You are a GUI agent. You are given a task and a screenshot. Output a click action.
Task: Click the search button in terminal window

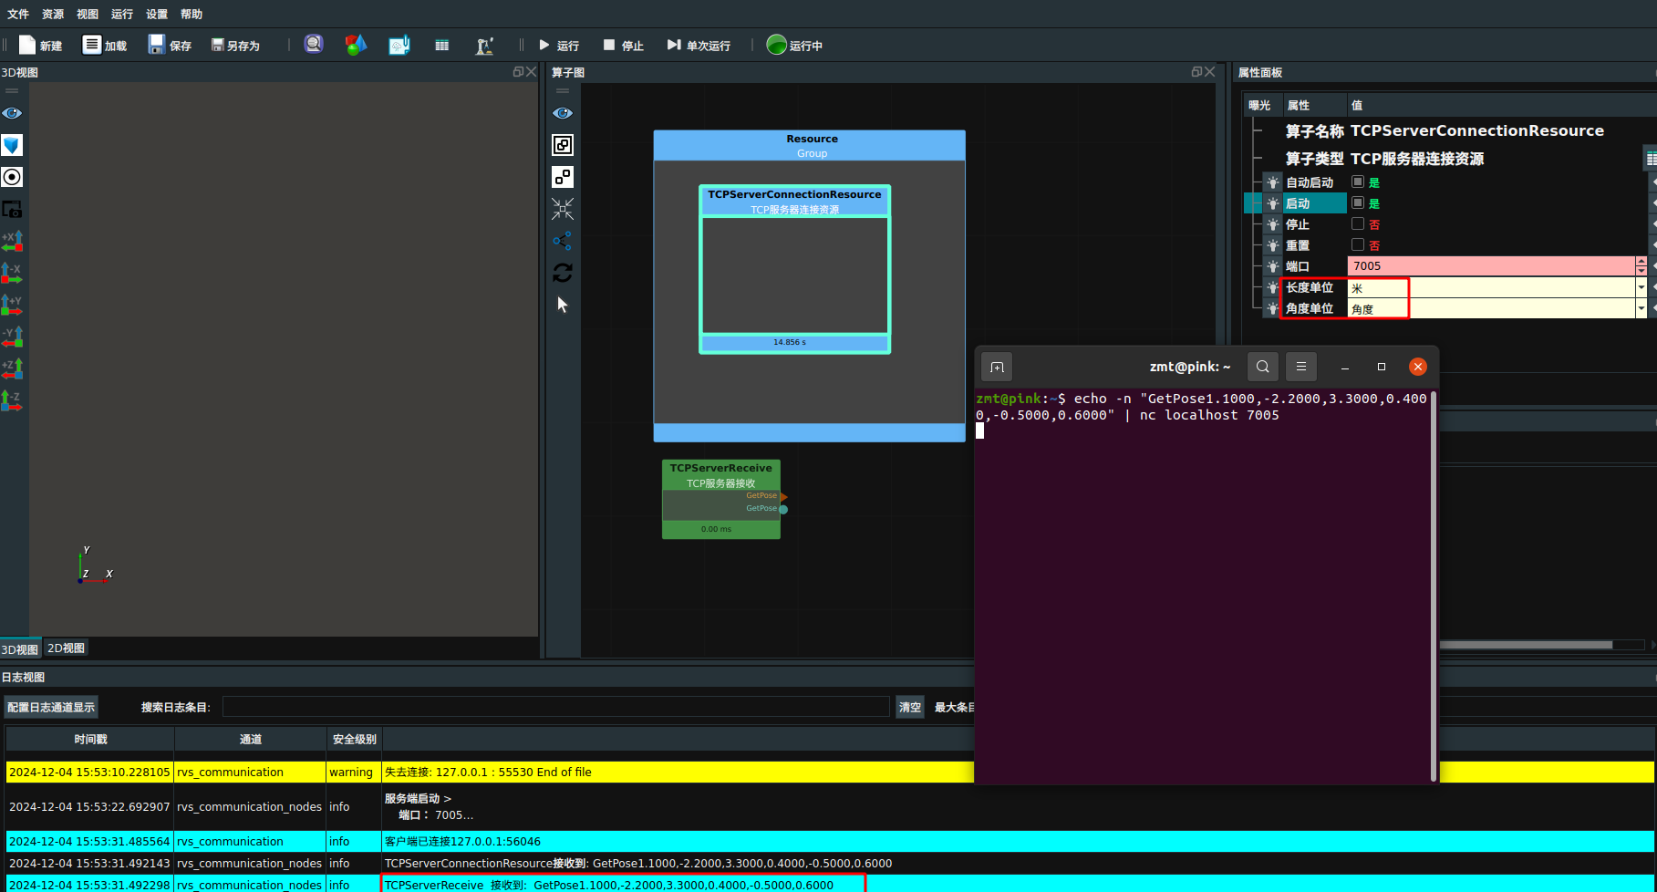tap(1262, 367)
